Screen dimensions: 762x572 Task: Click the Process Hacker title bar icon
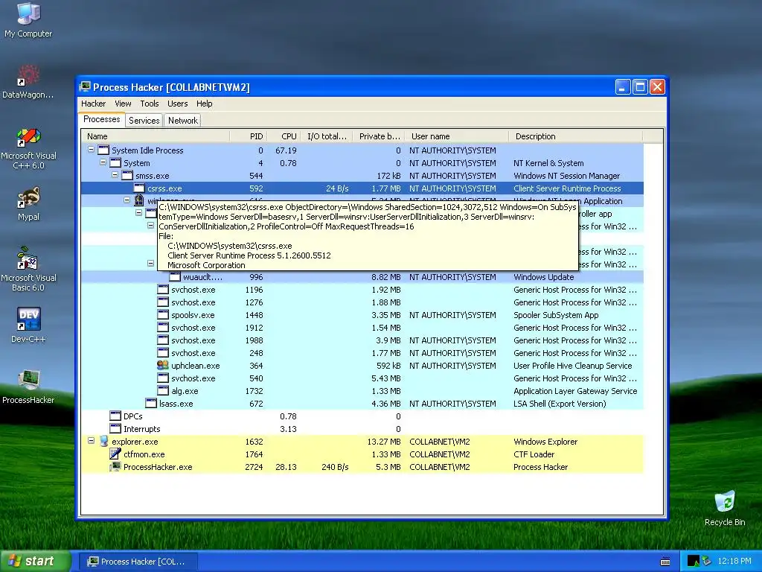coord(85,87)
